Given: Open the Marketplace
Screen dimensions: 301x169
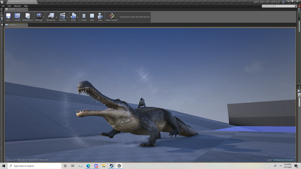Looking at the screenshot, I should [28, 17].
